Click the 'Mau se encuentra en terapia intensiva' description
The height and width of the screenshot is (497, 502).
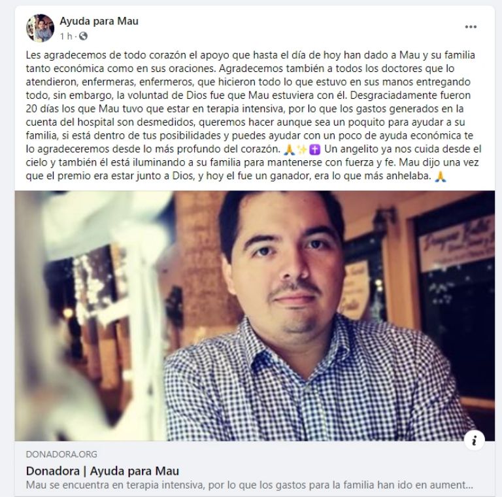(250, 485)
